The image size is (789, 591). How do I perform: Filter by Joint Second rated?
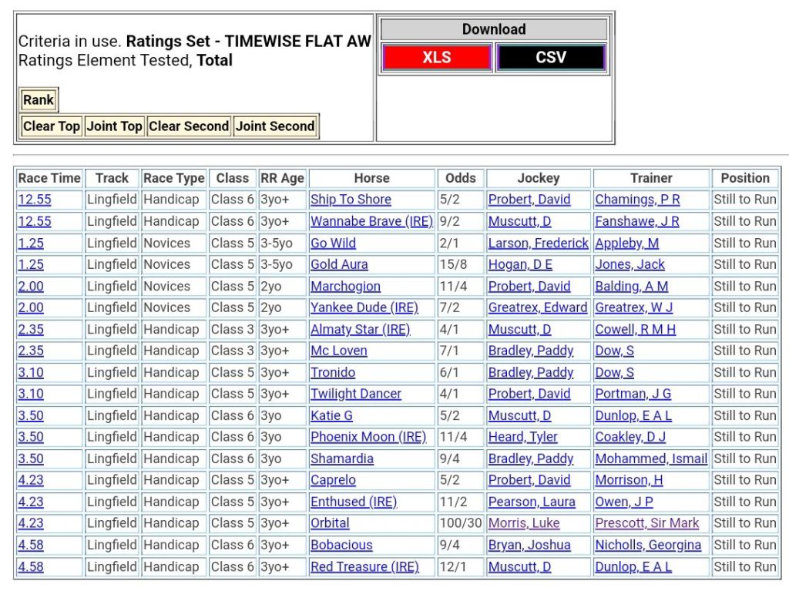[x=275, y=126]
